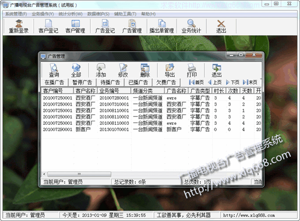Image resolution: width=300 pixels, height=221 pixels.
Task: Switch to the 暂停广告 tab
Action: pyautogui.click(x=82, y=82)
